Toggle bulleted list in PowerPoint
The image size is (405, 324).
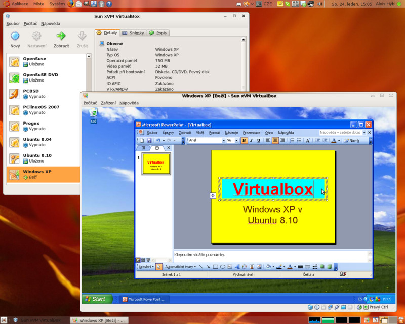point(299,140)
